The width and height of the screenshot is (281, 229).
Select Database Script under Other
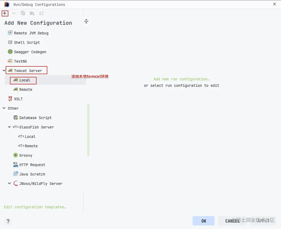tap(35, 118)
